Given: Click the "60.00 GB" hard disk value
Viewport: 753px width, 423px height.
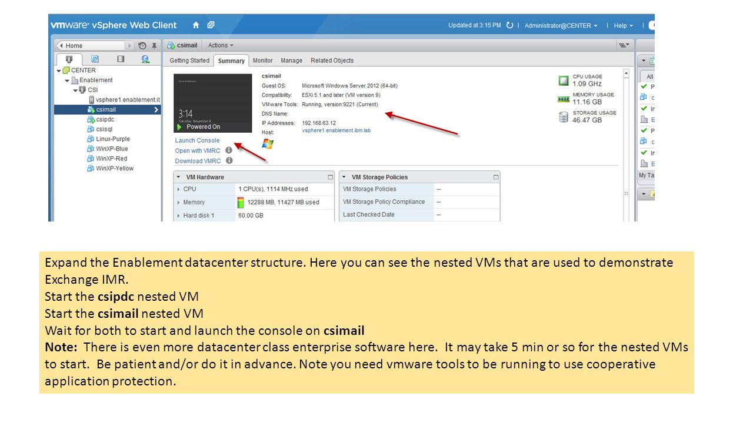Looking at the screenshot, I should click(x=251, y=216).
